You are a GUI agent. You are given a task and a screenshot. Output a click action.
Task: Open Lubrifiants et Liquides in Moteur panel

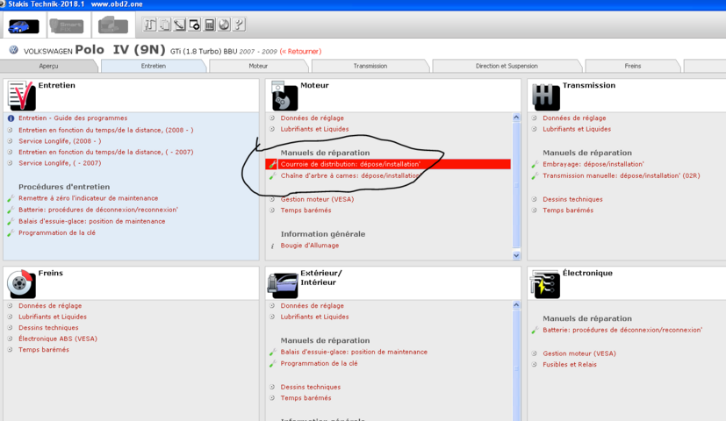pyautogui.click(x=314, y=129)
